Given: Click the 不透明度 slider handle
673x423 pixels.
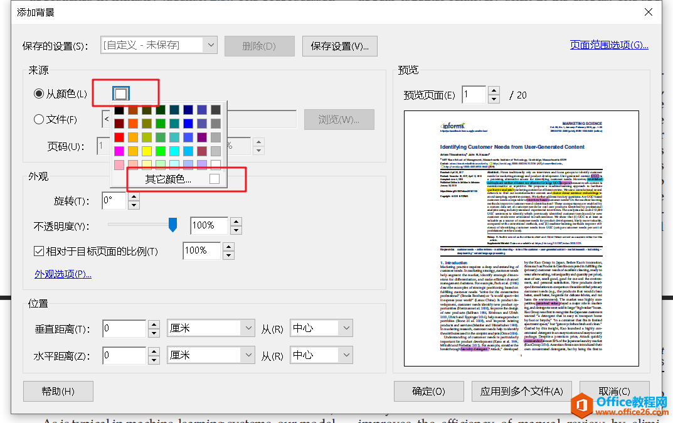Looking at the screenshot, I should [x=173, y=225].
